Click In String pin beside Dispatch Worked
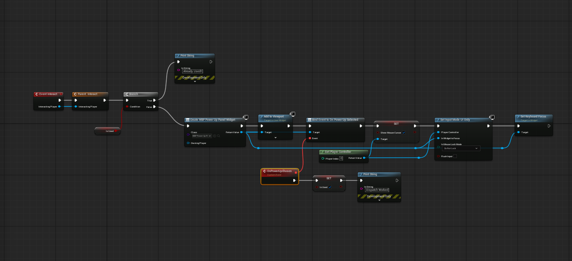 [x=361, y=189]
